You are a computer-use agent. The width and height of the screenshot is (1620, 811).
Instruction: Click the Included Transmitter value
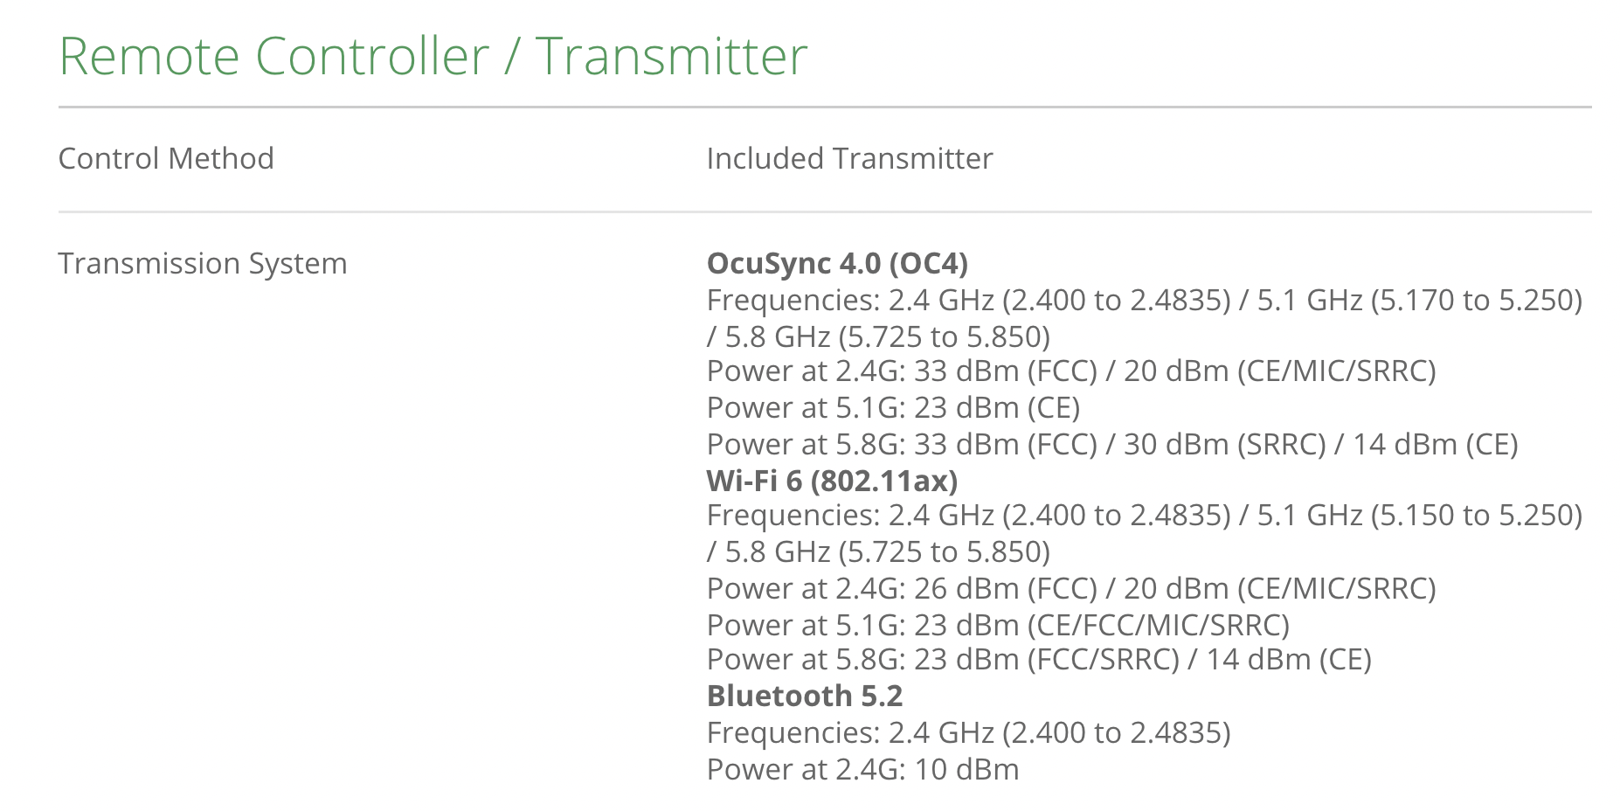(x=849, y=158)
